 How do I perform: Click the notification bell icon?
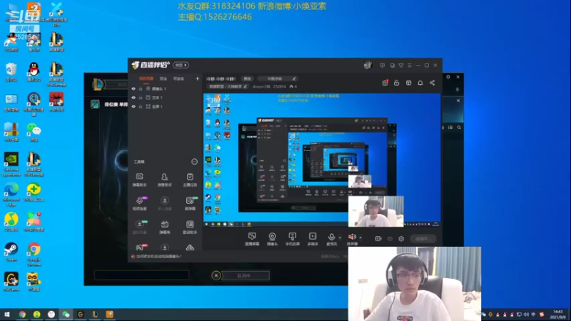420,83
